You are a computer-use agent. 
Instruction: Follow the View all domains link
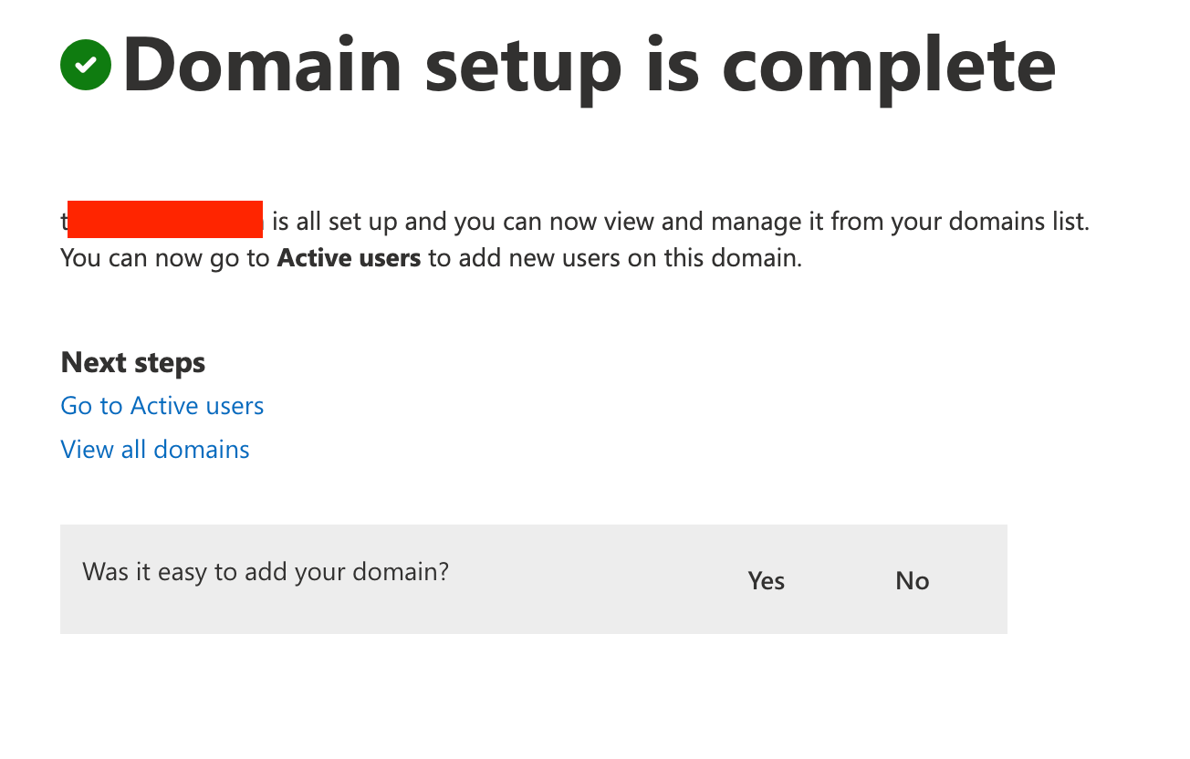155,450
